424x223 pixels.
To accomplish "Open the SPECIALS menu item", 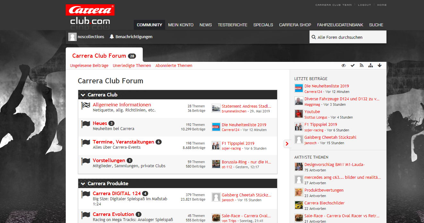I will (263, 25).
